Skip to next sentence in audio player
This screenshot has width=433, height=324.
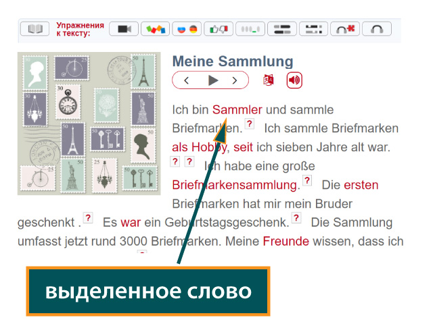click(x=235, y=80)
